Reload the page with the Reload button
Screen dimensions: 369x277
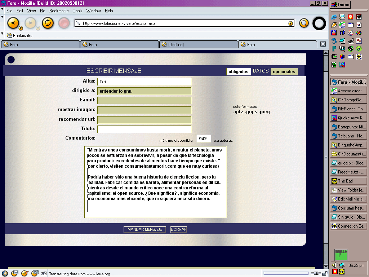point(48,23)
